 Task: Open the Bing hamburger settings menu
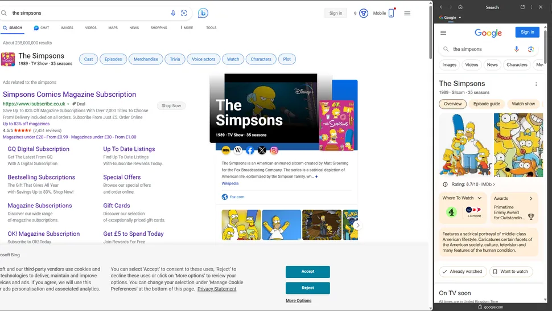(x=407, y=13)
